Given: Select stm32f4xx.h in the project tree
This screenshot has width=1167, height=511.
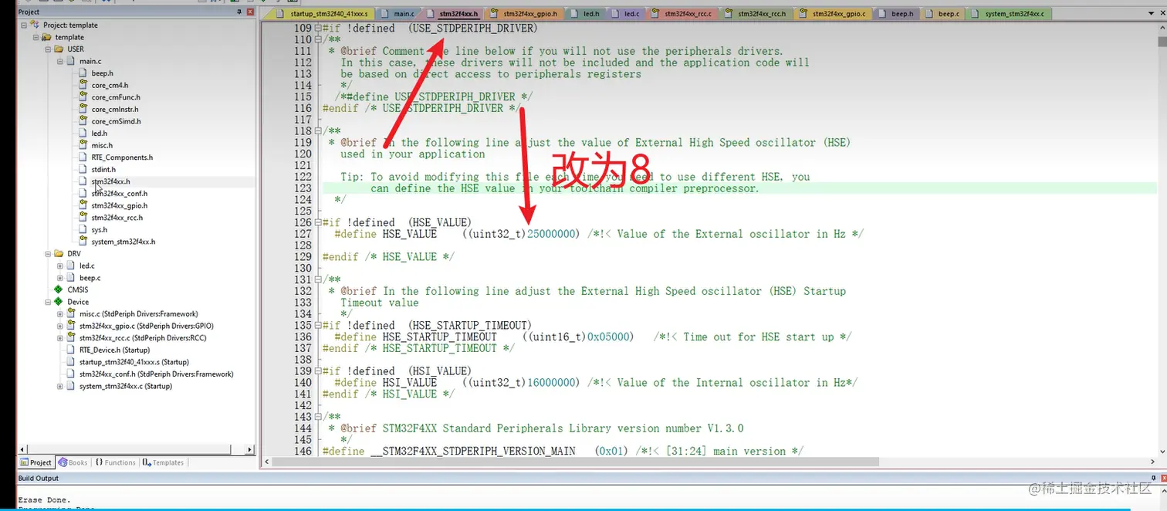Looking at the screenshot, I should [110, 181].
